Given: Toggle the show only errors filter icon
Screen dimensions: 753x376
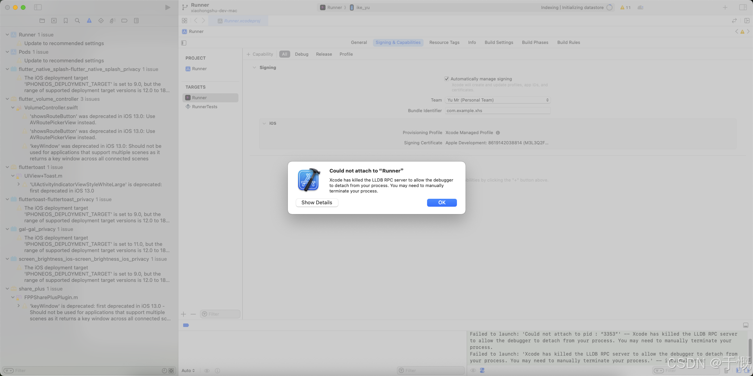Looking at the screenshot, I should [171, 371].
